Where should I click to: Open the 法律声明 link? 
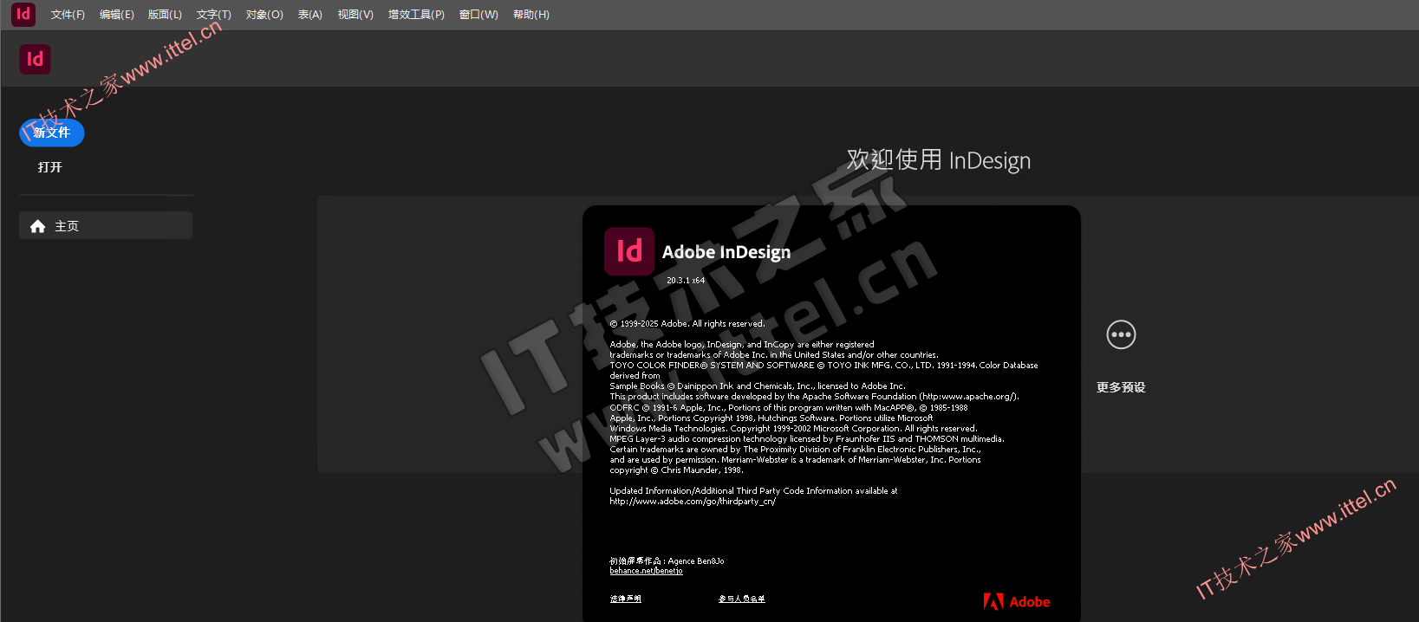pyautogui.click(x=625, y=599)
